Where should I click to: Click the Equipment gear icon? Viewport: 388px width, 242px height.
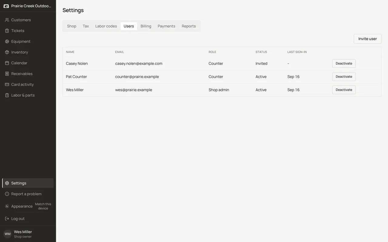point(7,41)
